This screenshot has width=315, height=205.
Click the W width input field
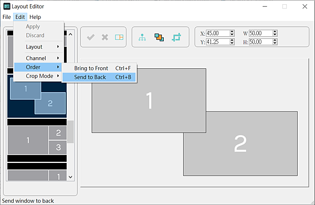261,33
